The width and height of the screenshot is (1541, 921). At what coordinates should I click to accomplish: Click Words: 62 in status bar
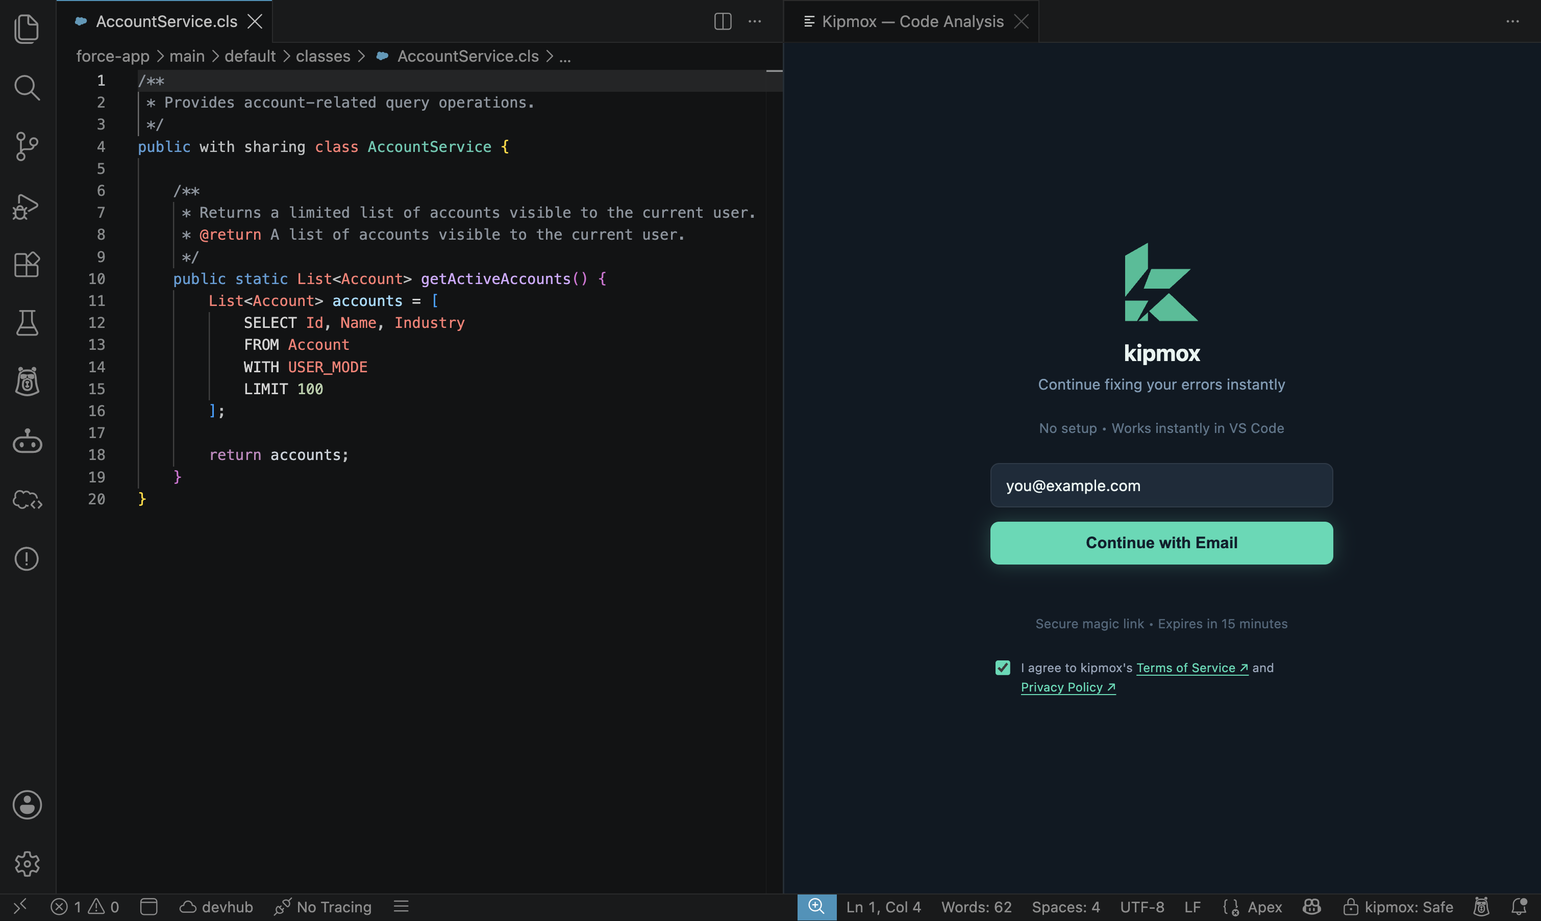pos(976,907)
